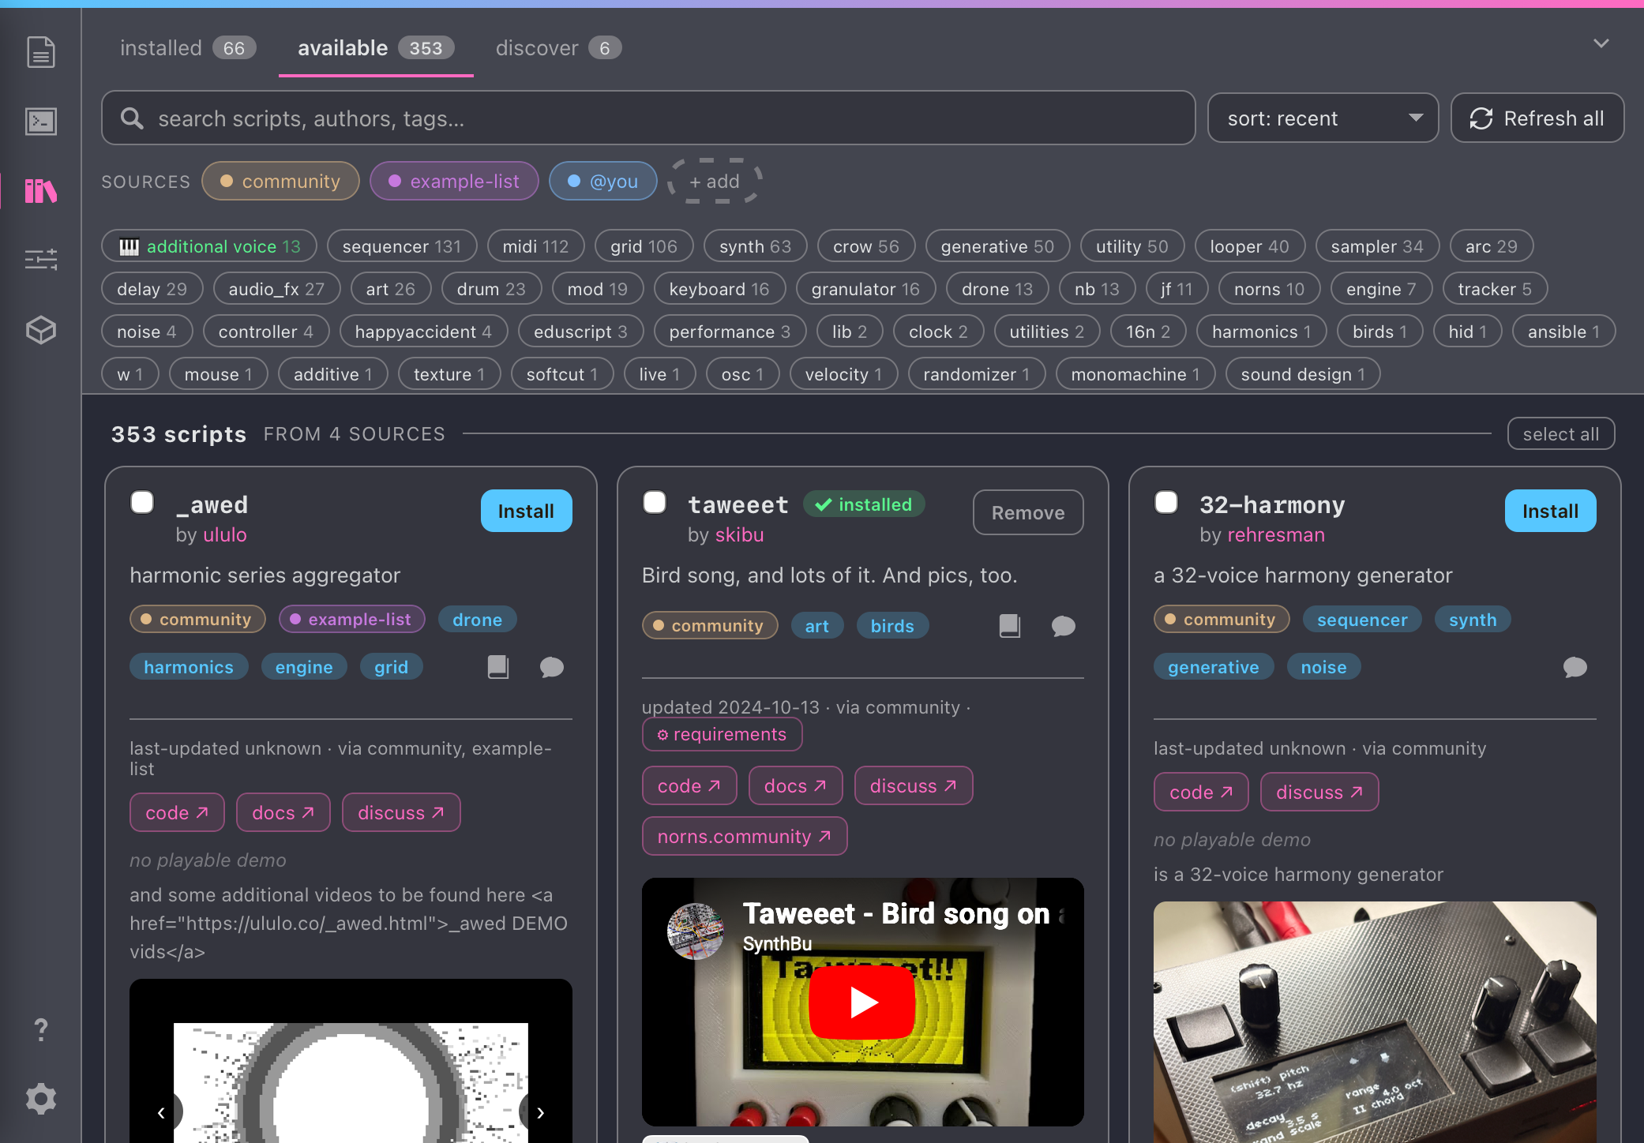This screenshot has width=1644, height=1143.
Task: Open the 32-harmony device photo thumbnail
Action: [x=1375, y=1022]
